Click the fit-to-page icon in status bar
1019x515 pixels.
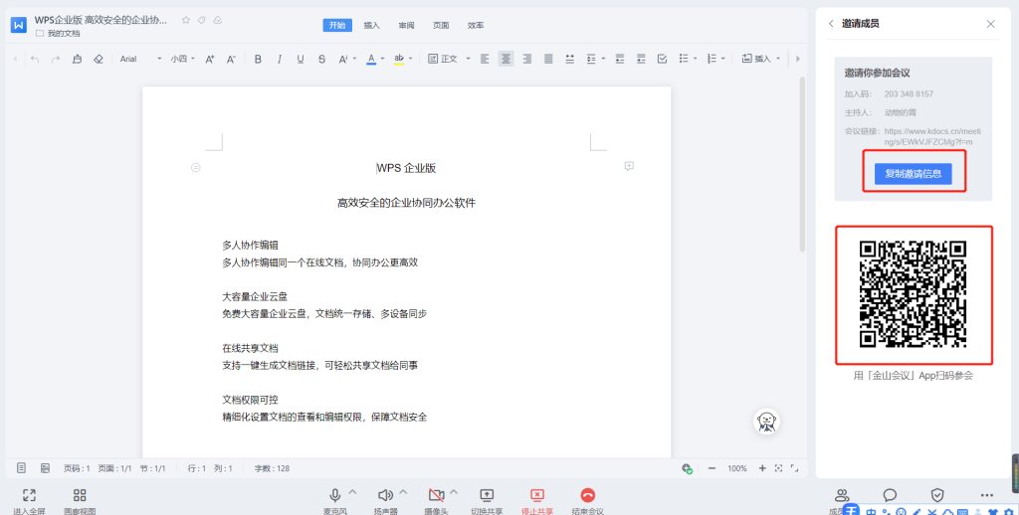pos(778,468)
